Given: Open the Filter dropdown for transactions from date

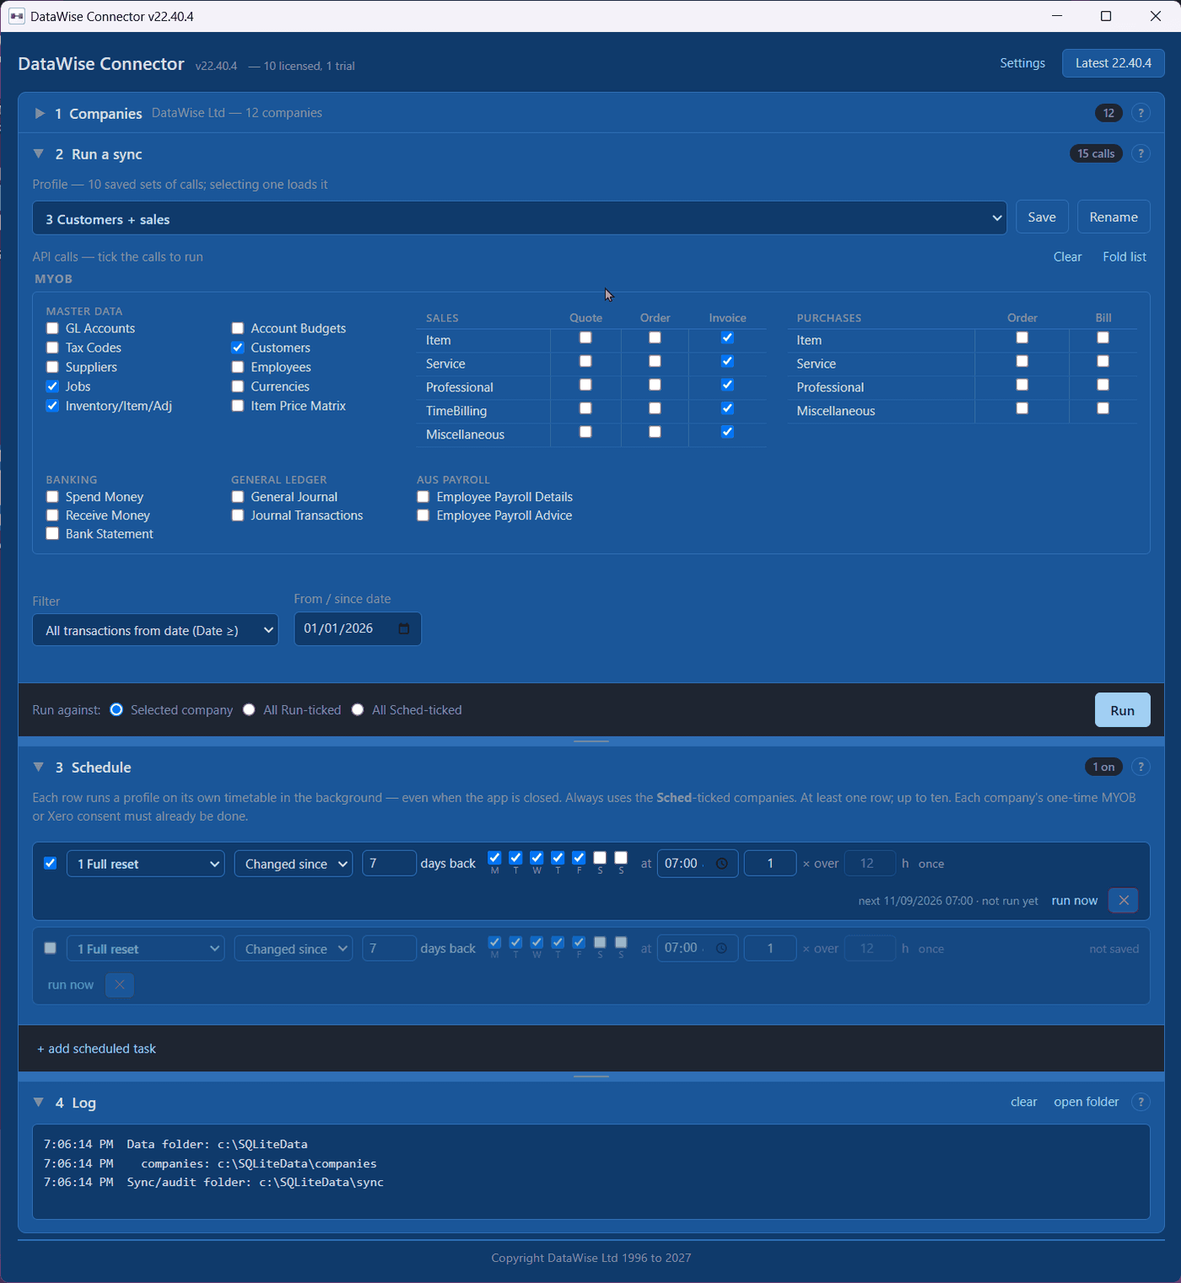Looking at the screenshot, I should 155,630.
